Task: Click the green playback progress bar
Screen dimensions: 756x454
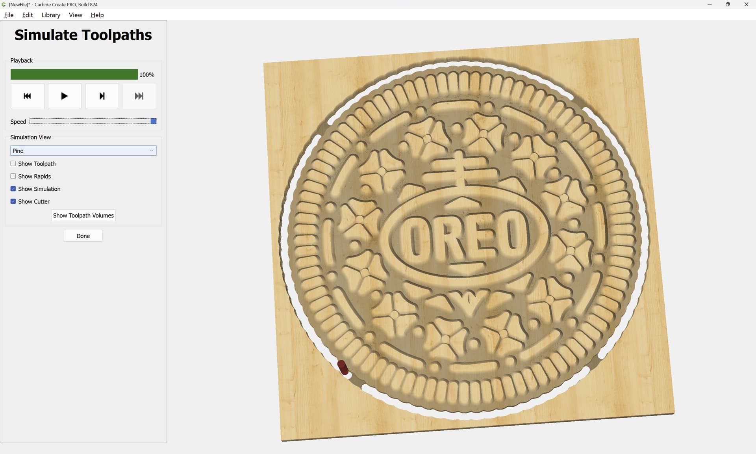Action: [74, 74]
